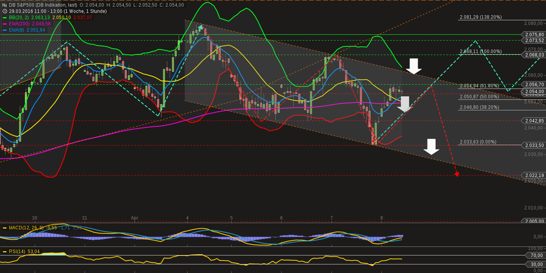Screen dimensions: 546x273
Task: Click the high value H: 2.054,50
Action: [x=119, y=5]
